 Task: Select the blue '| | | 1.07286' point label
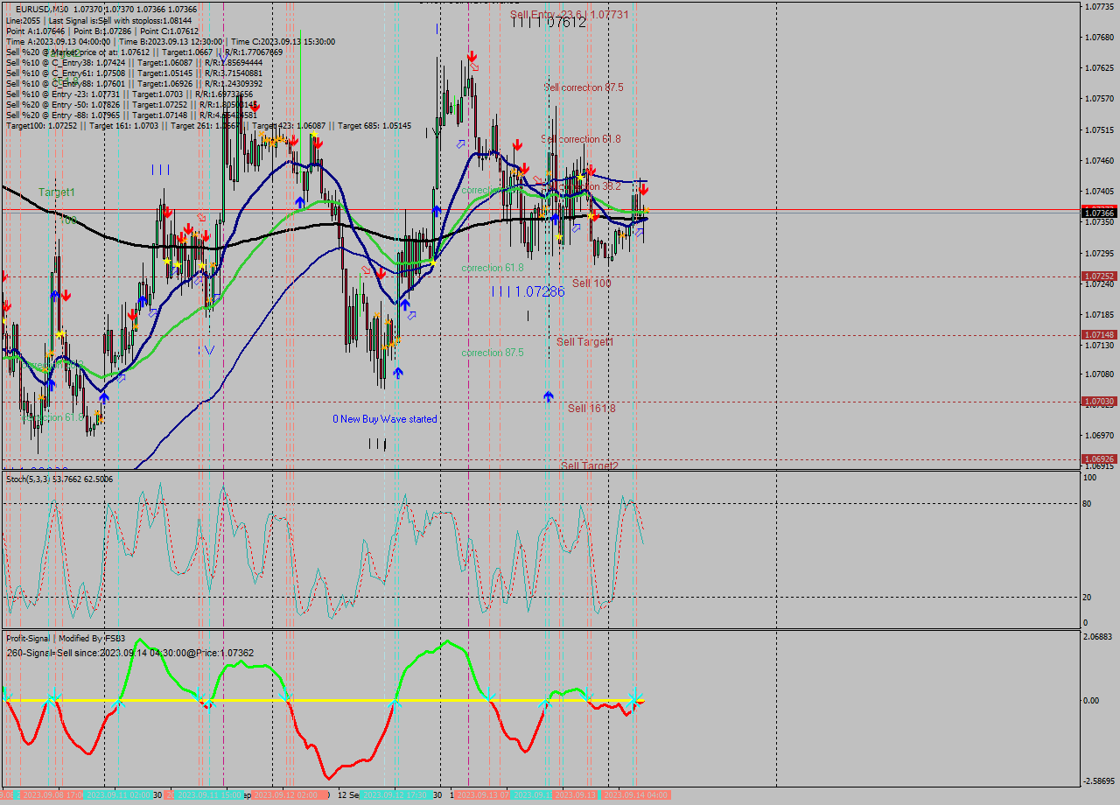(528, 291)
